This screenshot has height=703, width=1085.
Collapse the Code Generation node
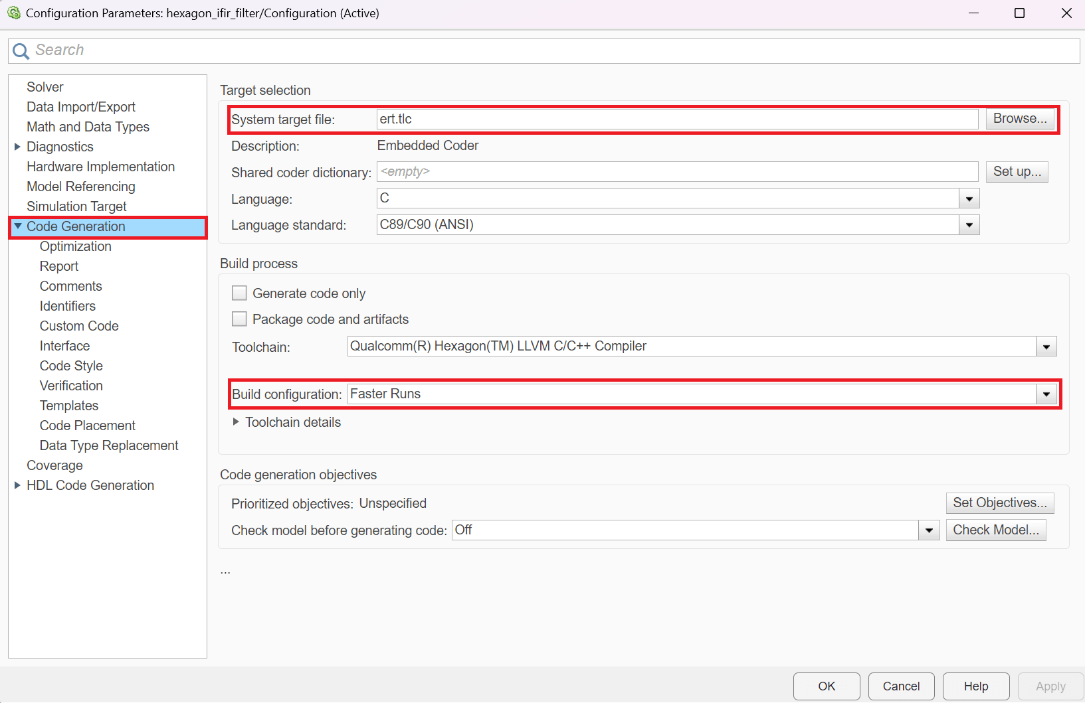tap(17, 226)
